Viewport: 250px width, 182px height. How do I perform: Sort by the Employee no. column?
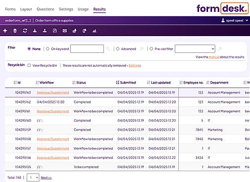point(192,83)
